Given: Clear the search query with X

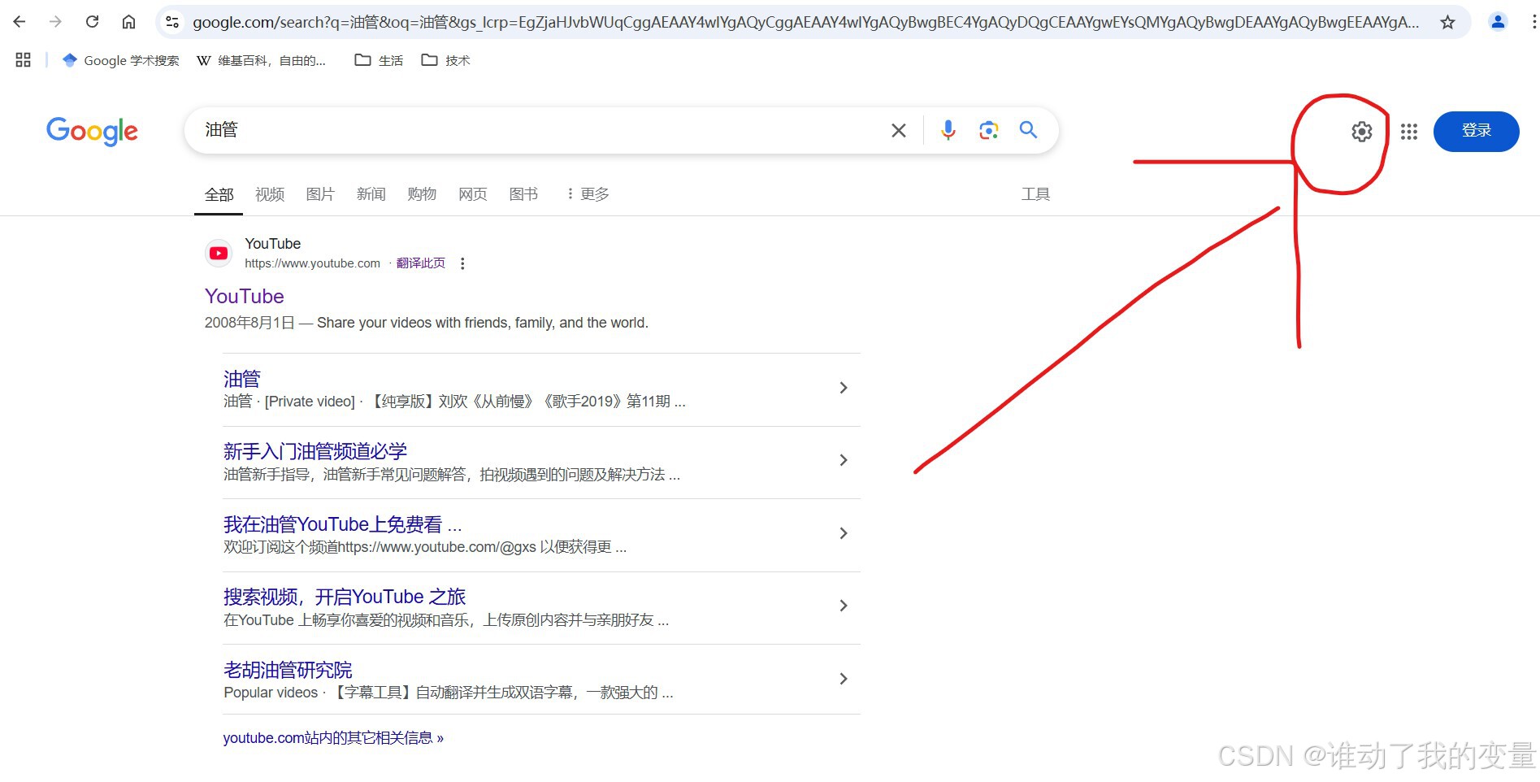Looking at the screenshot, I should pos(898,130).
